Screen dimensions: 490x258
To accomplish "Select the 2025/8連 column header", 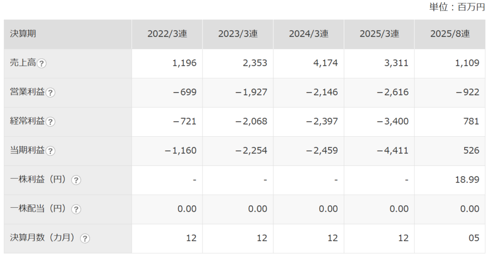I will point(450,34).
